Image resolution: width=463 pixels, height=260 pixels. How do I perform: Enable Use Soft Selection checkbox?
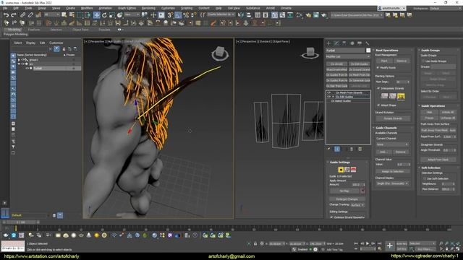coord(425,178)
